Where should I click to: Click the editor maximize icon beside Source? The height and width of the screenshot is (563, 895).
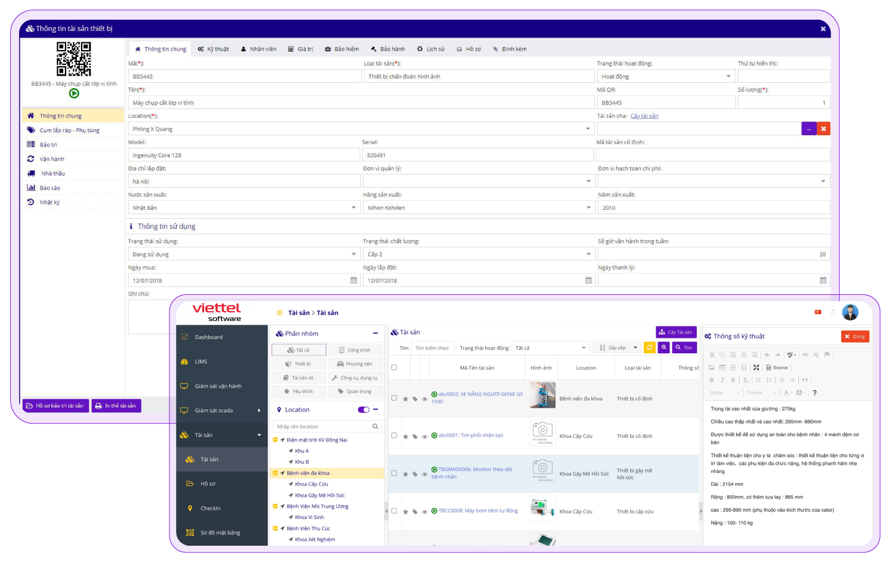(x=756, y=368)
